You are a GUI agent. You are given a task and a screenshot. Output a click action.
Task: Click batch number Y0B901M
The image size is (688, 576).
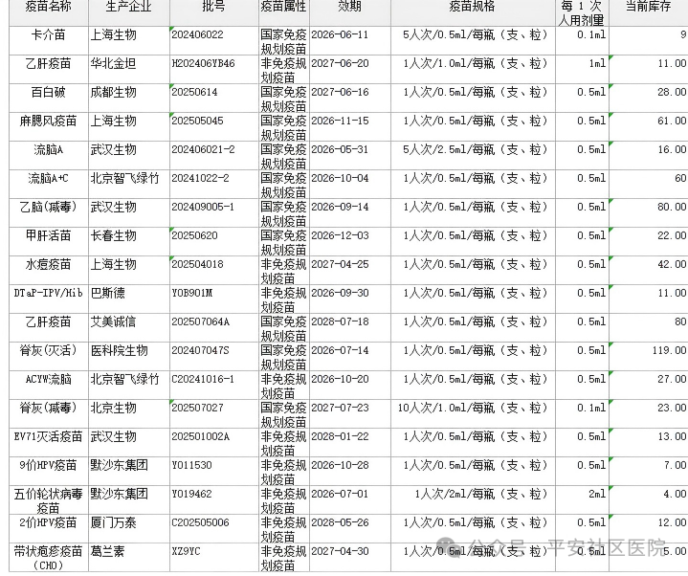pos(191,294)
